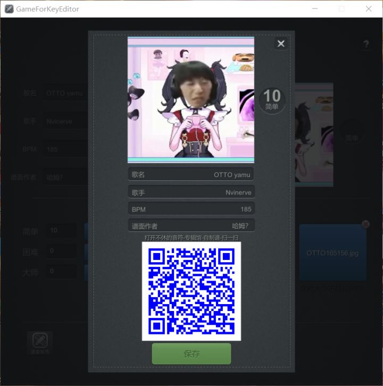Click the 打开不休的音符 scan instruction text
Screen dimensions: 383x386
(x=191, y=238)
